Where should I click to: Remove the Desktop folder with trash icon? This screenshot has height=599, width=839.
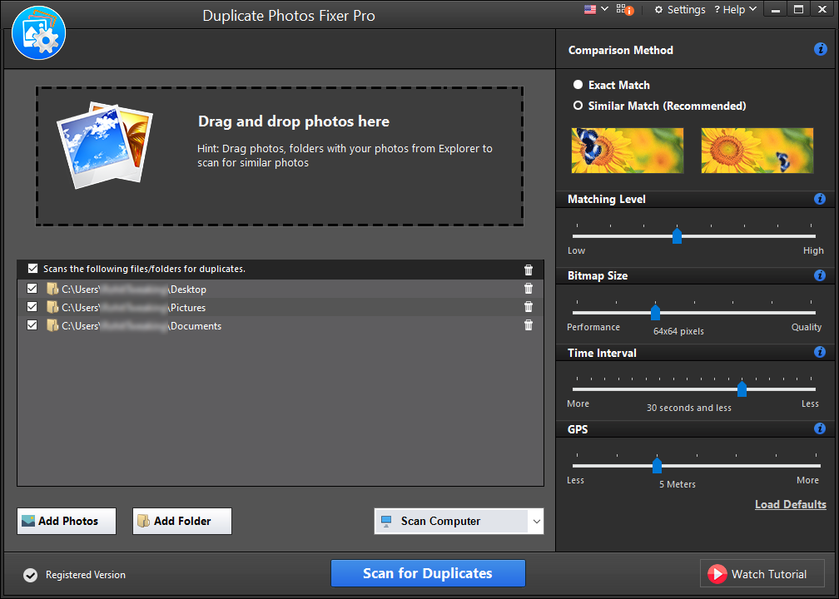point(528,289)
